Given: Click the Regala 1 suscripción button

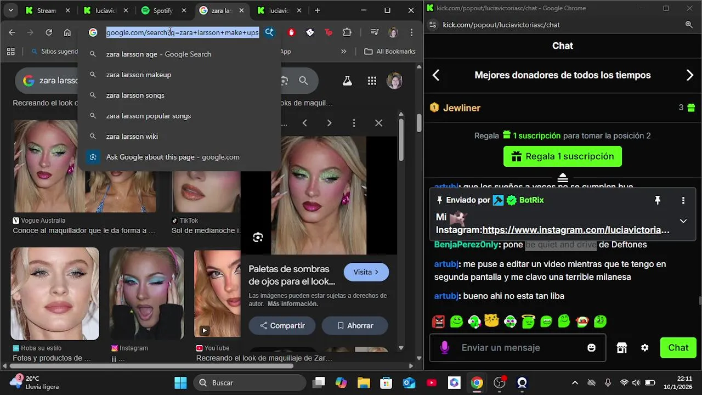Looking at the screenshot, I should pyautogui.click(x=563, y=156).
